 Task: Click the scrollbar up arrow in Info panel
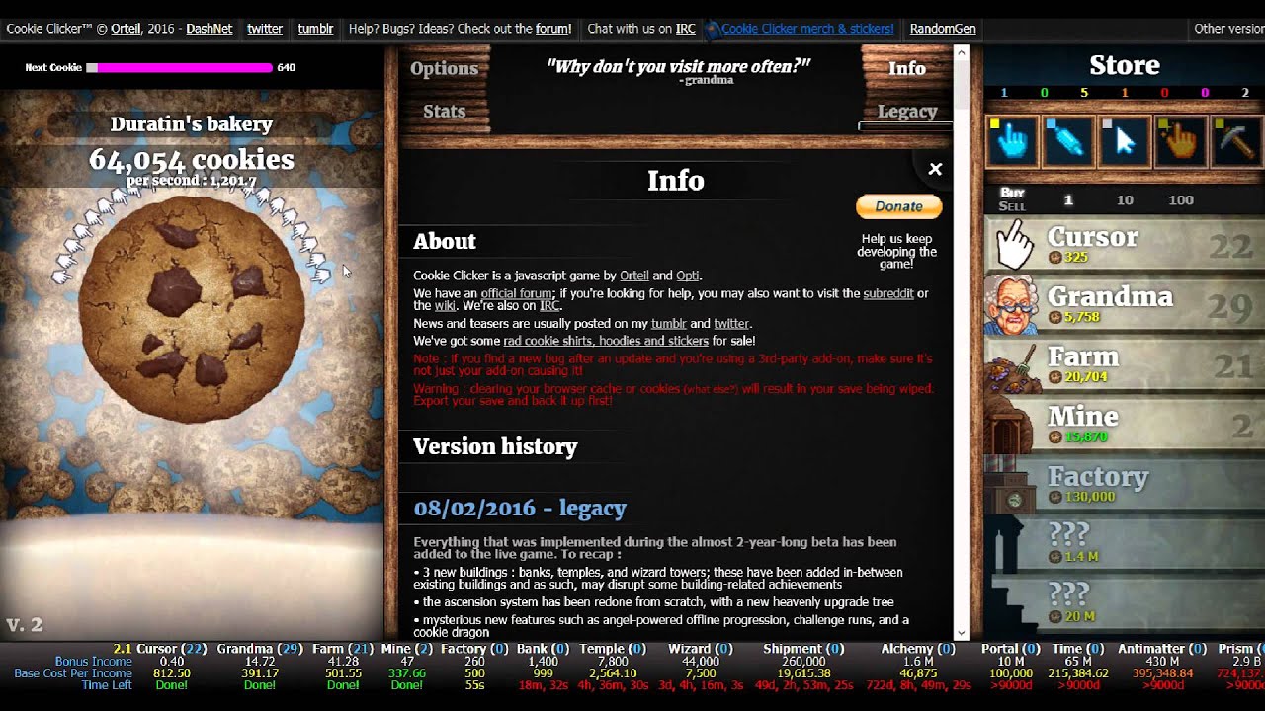pos(963,51)
